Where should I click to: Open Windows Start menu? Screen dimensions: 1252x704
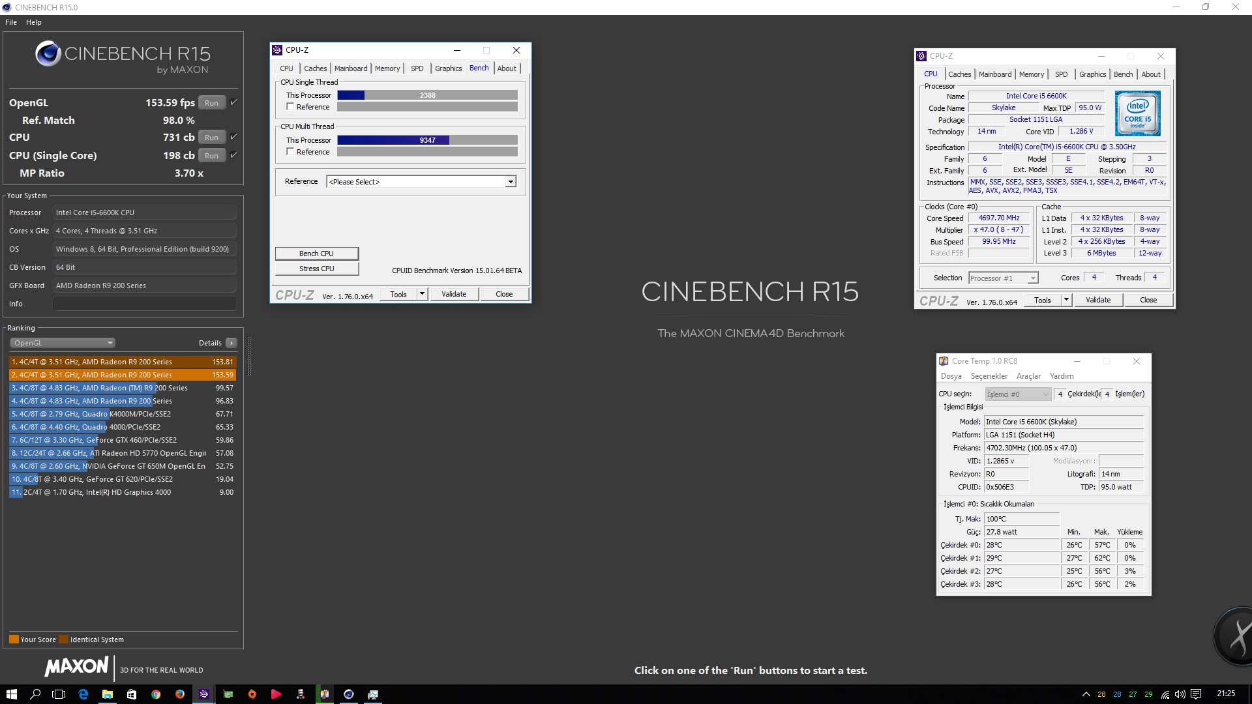point(11,694)
